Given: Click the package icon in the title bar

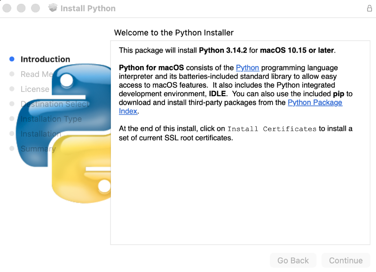Looking at the screenshot, I should pyautogui.click(x=53, y=8).
